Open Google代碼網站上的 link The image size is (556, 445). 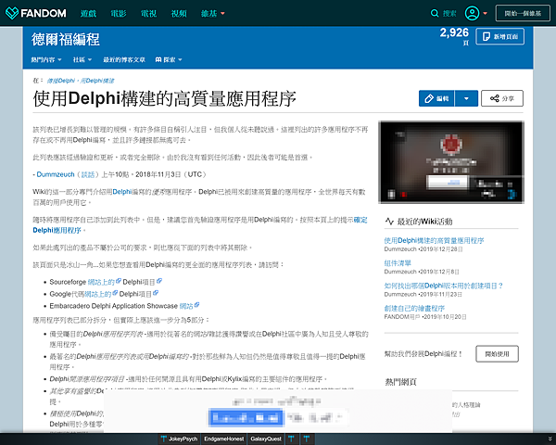point(98,294)
